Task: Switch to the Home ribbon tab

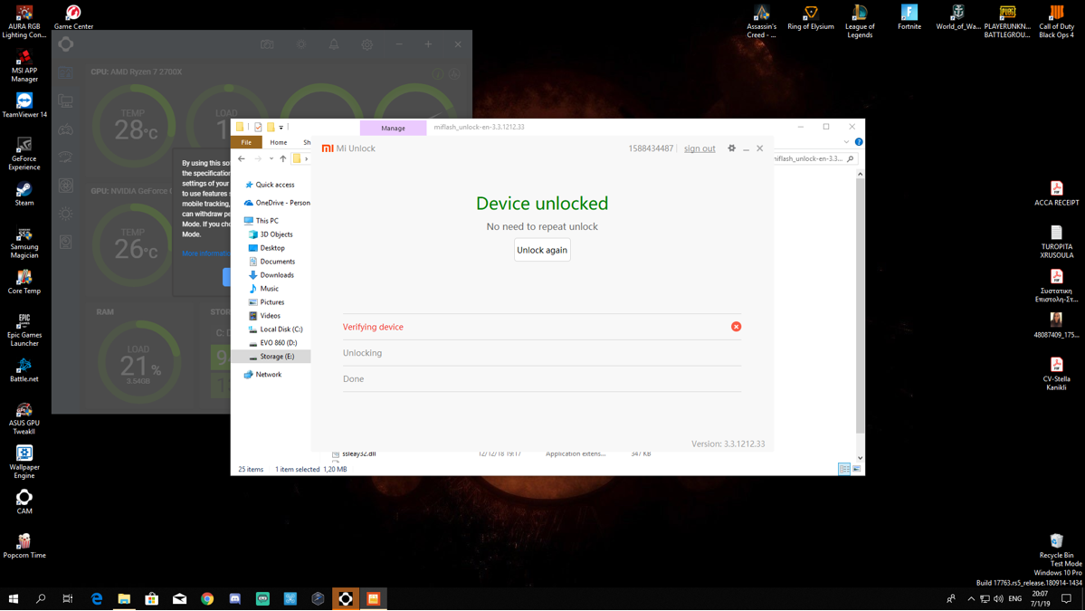Action: tap(278, 142)
